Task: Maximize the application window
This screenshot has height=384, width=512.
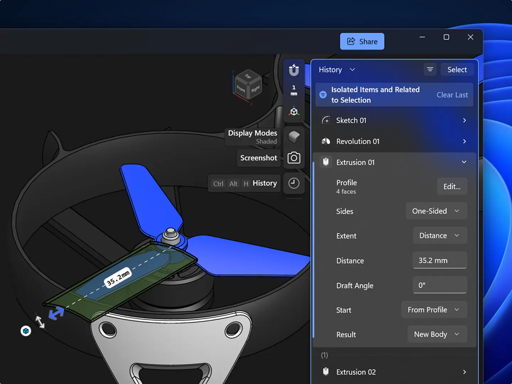Action: point(446,37)
